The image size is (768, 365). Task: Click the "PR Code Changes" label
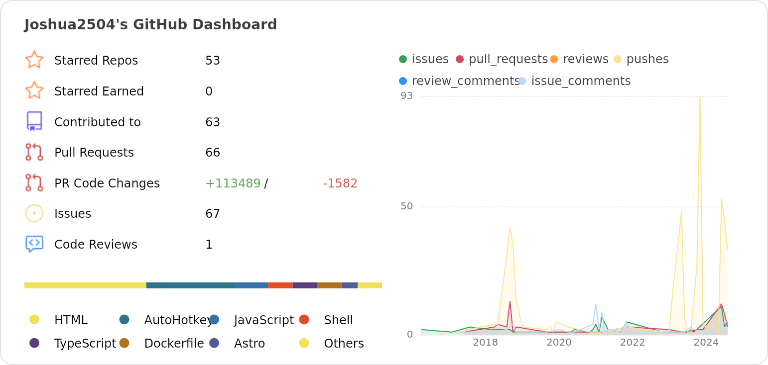107,183
